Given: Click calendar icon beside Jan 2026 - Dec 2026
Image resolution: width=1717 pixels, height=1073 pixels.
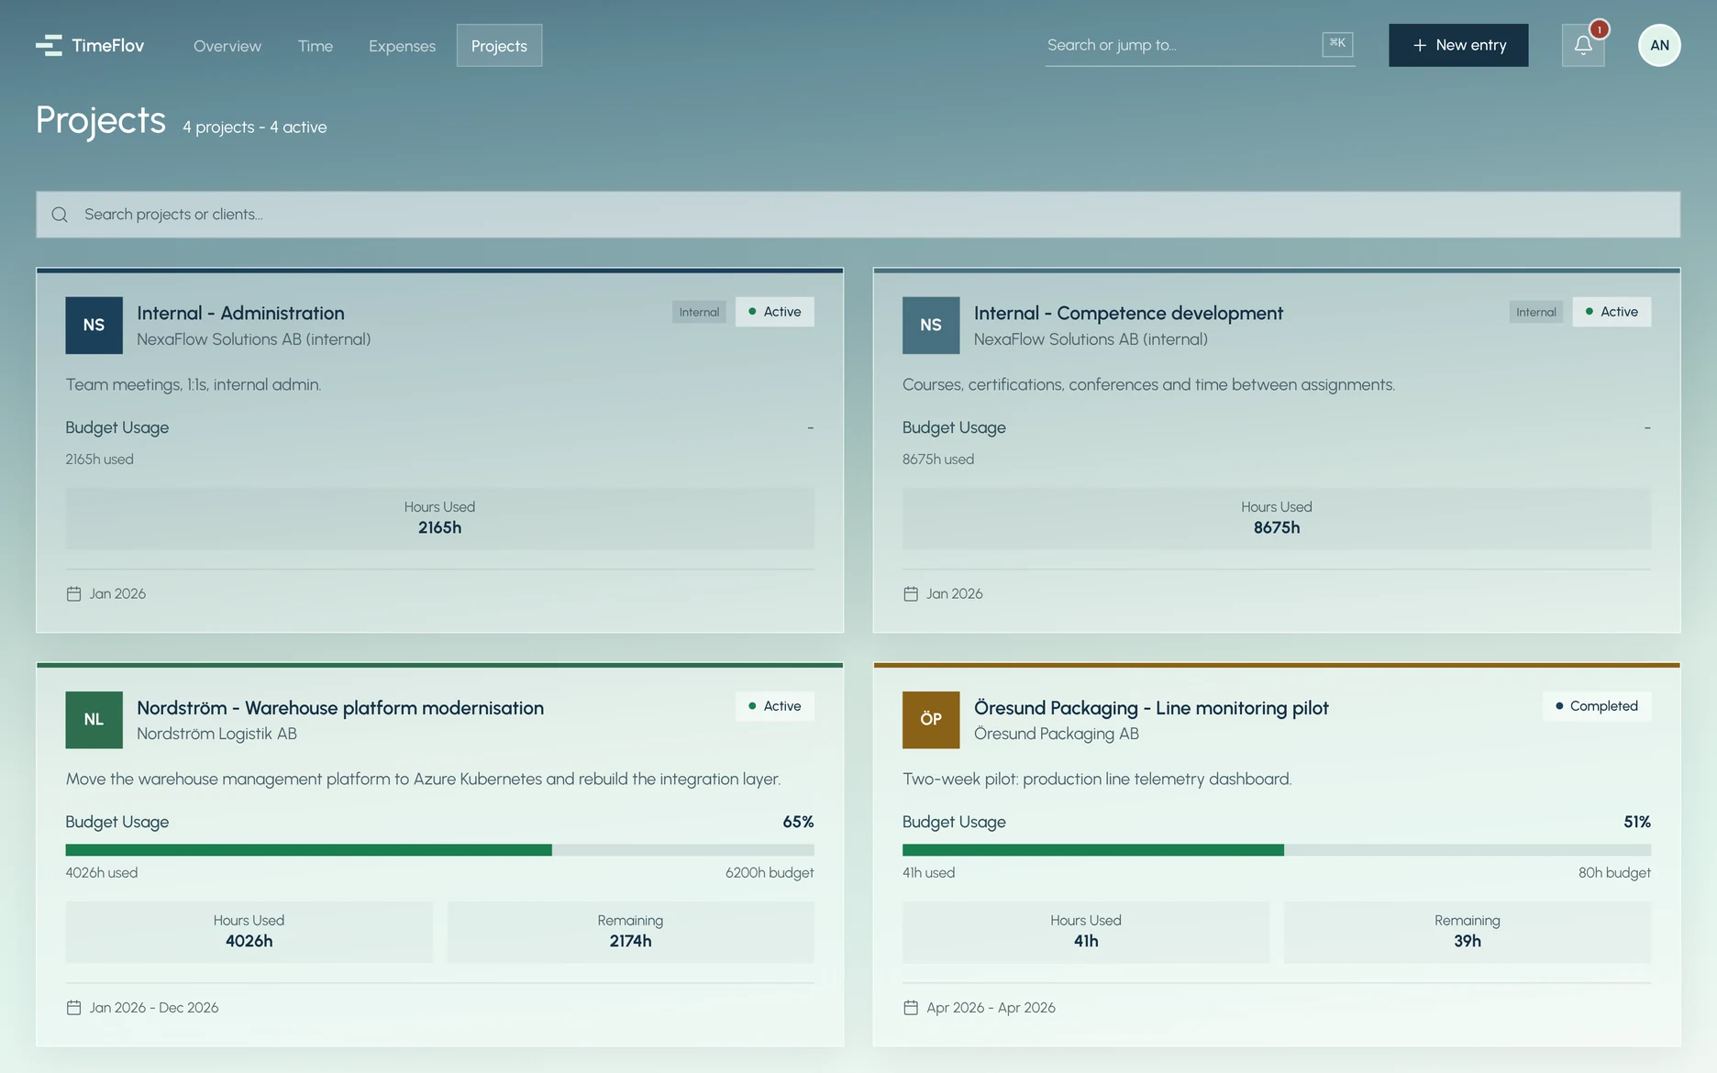Looking at the screenshot, I should coord(74,1008).
